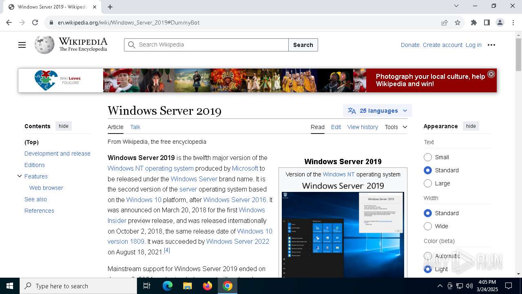522x294 pixels.
Task: Select the Read tab
Action: 318,127
